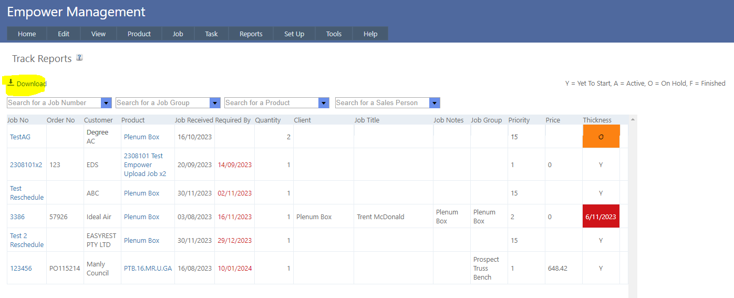Open the Set Up menu
The image size is (734, 298).
click(294, 34)
